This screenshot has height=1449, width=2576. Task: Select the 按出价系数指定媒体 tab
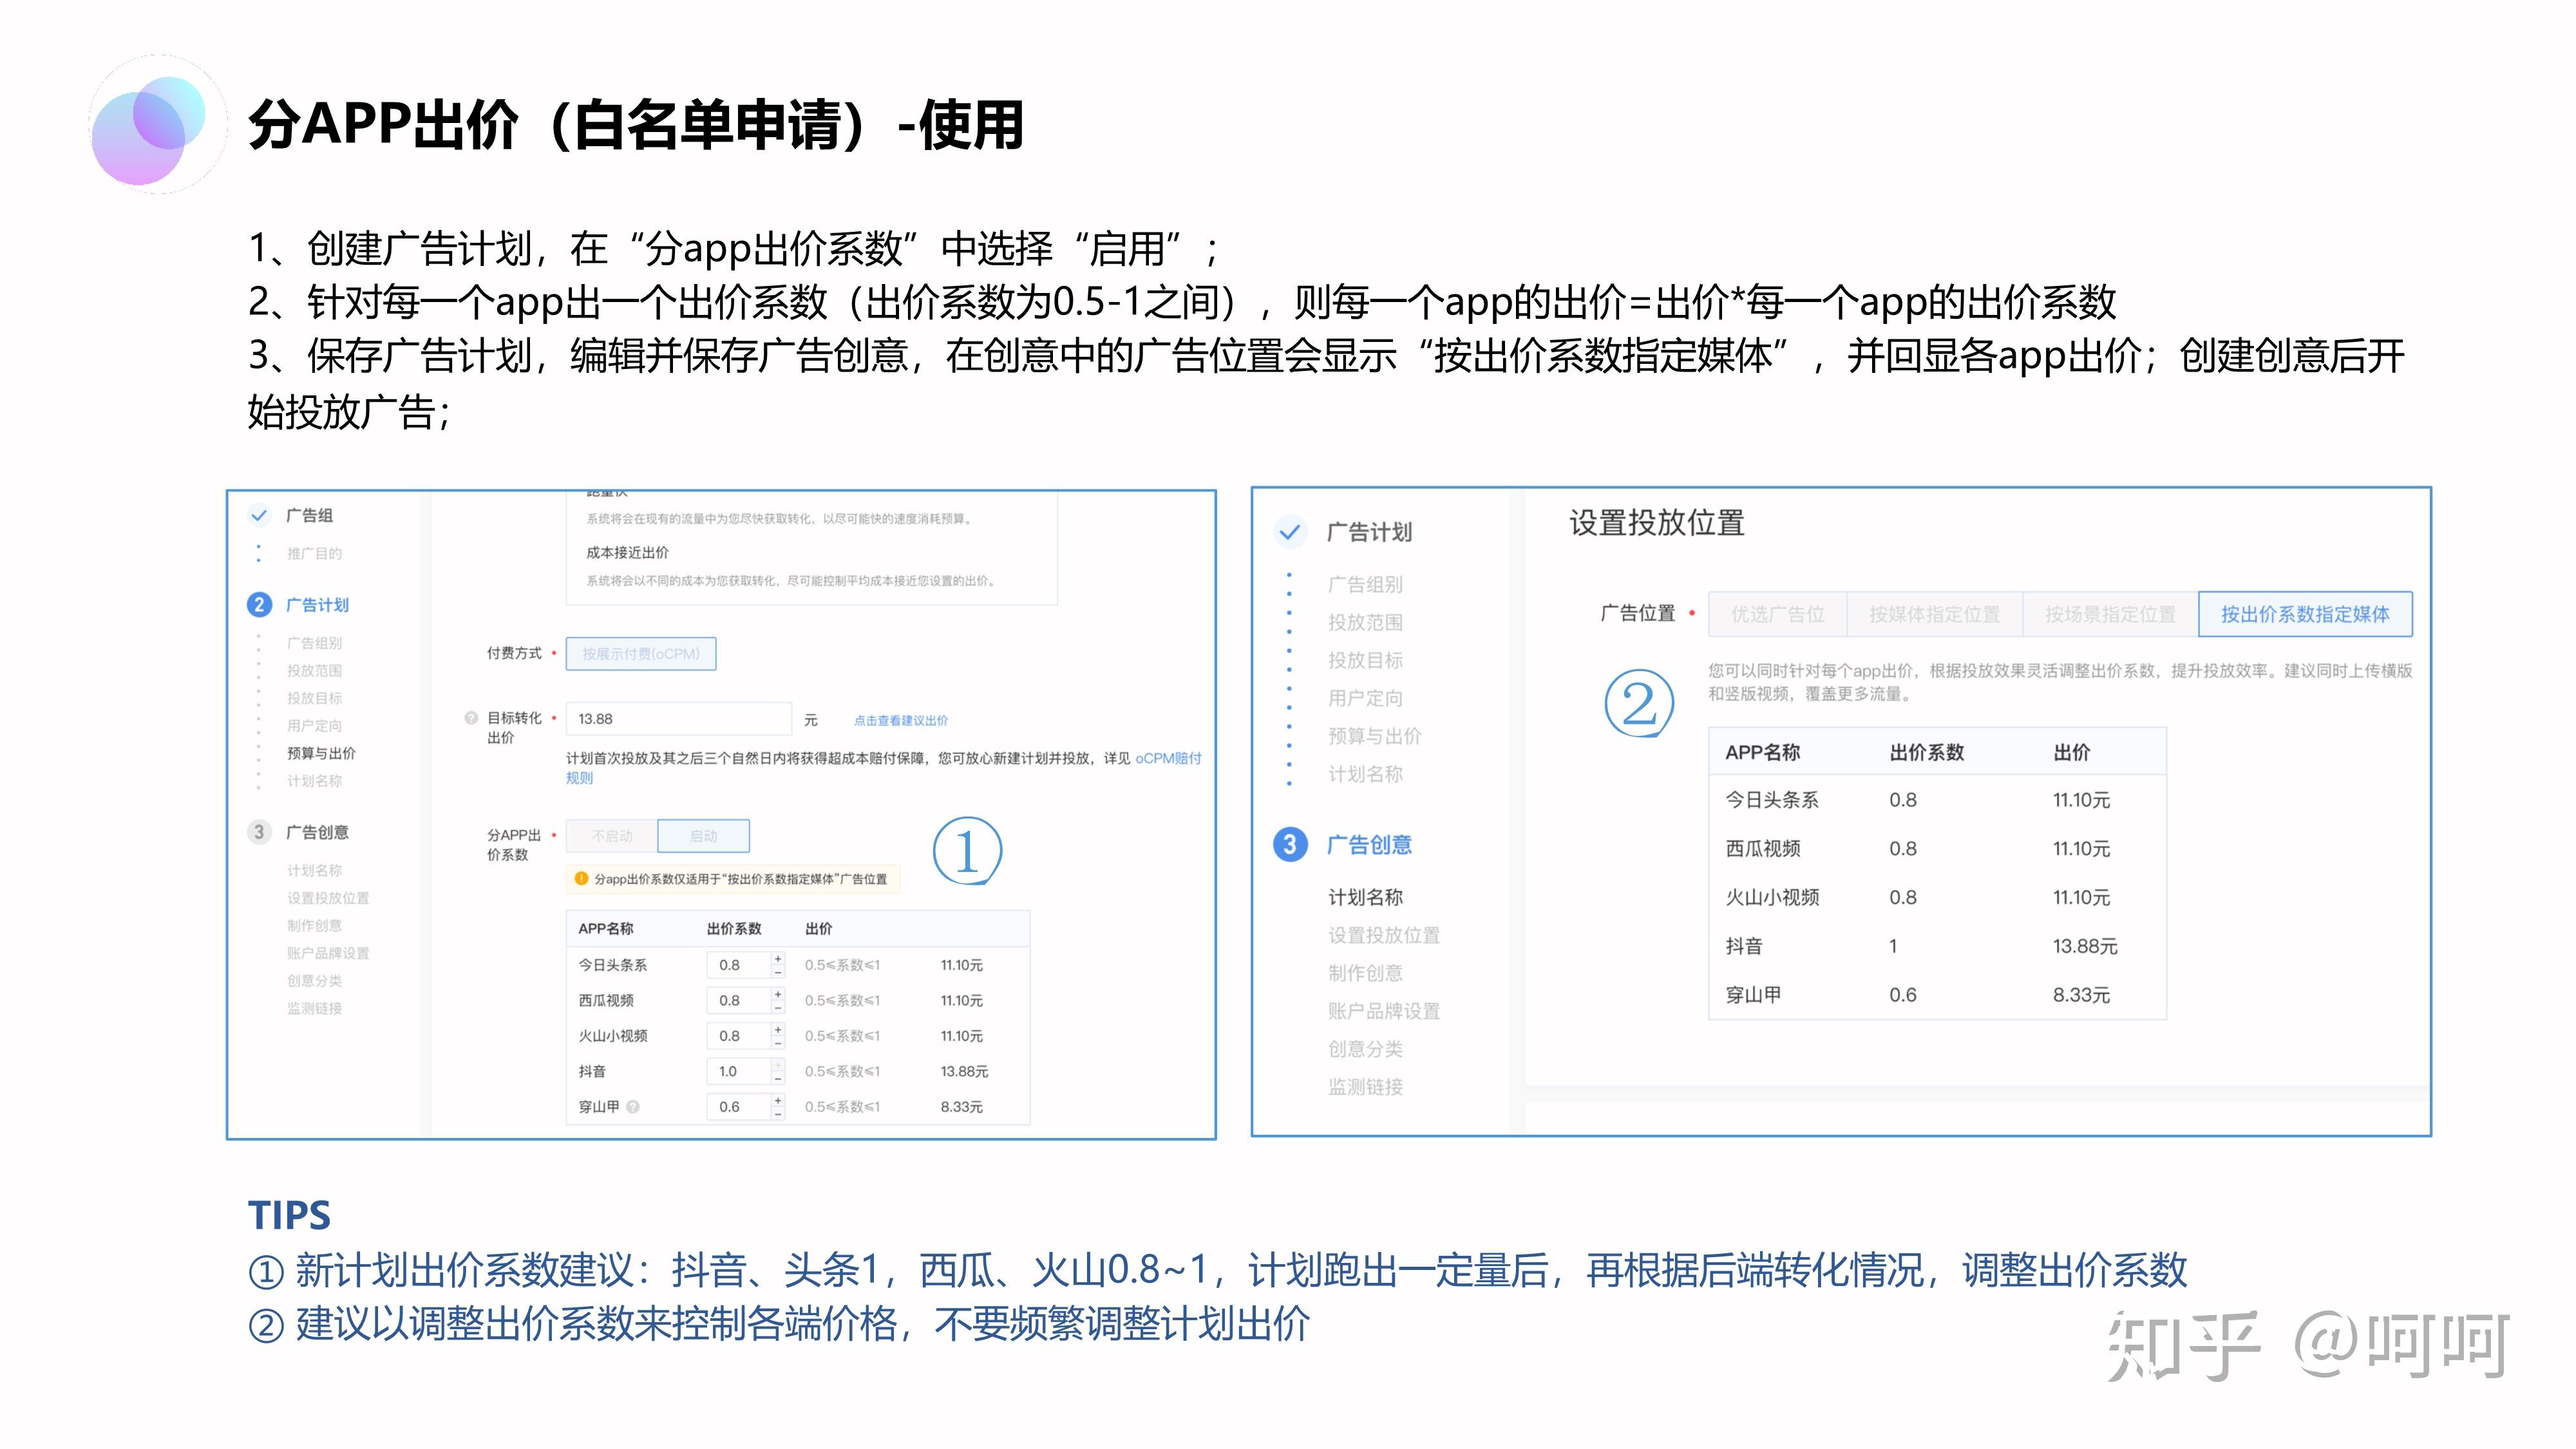click(2305, 614)
